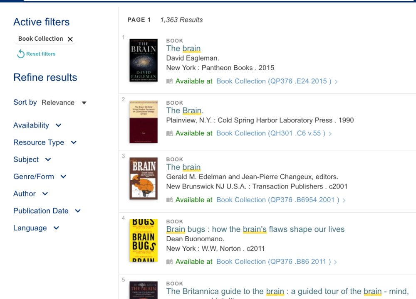Open Britannica guide to the brain title
This screenshot has width=416, height=299.
pos(287,292)
